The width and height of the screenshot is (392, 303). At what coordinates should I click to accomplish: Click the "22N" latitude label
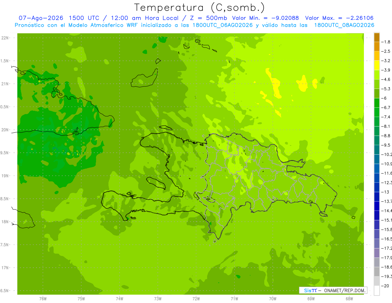click(5, 38)
